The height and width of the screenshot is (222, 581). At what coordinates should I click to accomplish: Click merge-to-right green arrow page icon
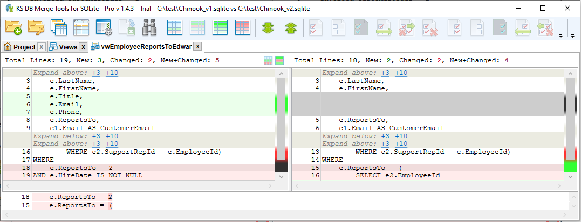click(384, 28)
